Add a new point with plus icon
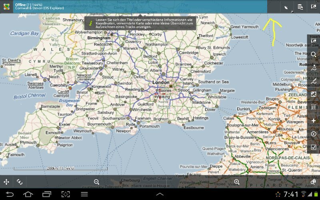 [314, 121]
